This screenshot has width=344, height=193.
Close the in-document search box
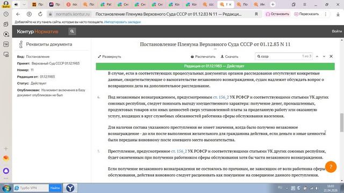331,56
